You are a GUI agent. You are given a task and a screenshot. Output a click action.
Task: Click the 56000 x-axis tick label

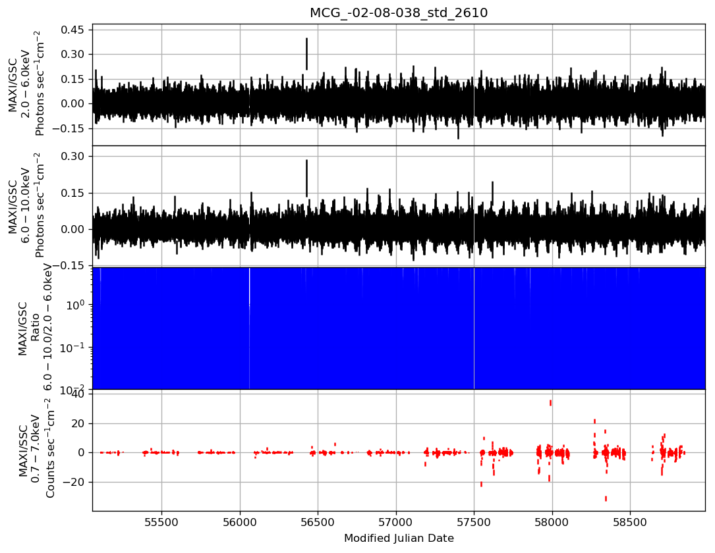pyautogui.click(x=240, y=522)
